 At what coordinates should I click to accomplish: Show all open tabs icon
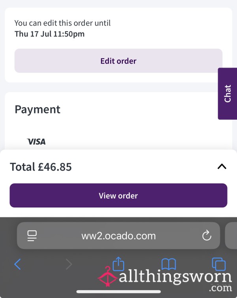[219, 264]
